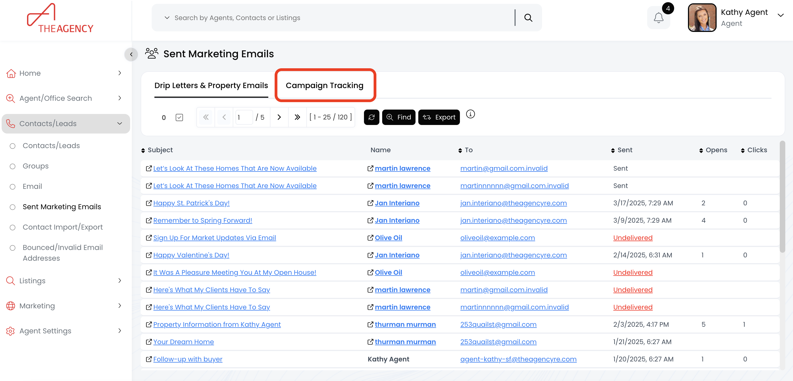The image size is (793, 381).
Task: Click the info circle icon beside Export
Action: pyautogui.click(x=470, y=114)
